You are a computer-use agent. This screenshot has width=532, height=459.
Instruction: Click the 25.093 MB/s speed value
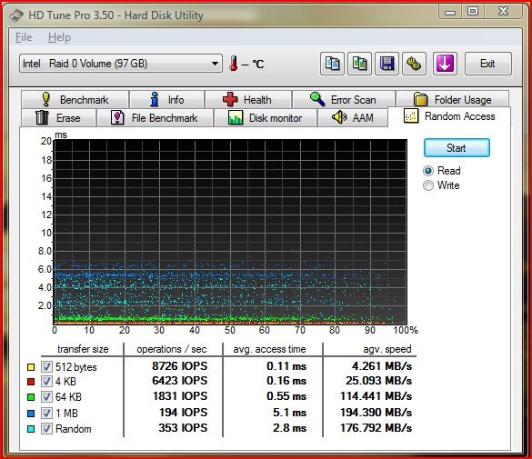tap(379, 381)
